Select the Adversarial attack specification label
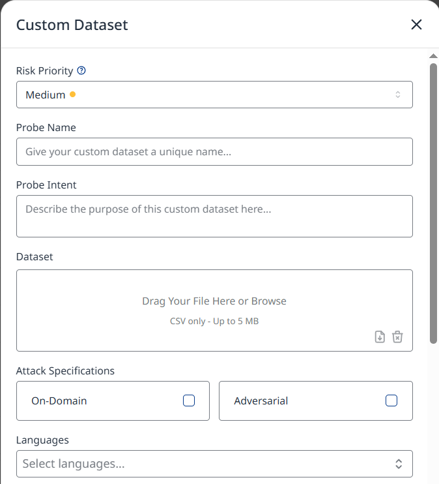The height and width of the screenshot is (484, 439). click(261, 401)
